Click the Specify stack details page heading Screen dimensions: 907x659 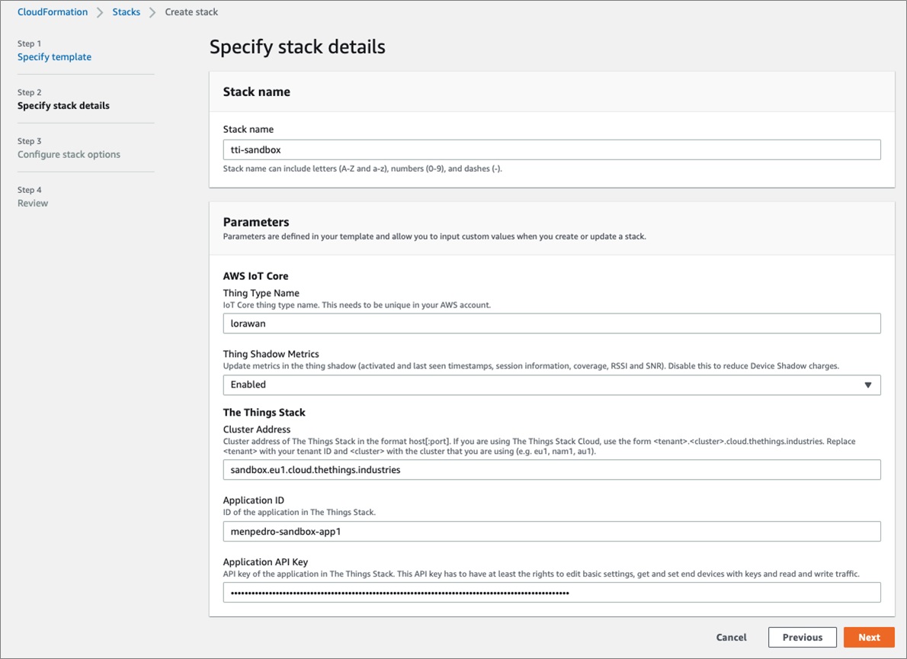tap(297, 47)
